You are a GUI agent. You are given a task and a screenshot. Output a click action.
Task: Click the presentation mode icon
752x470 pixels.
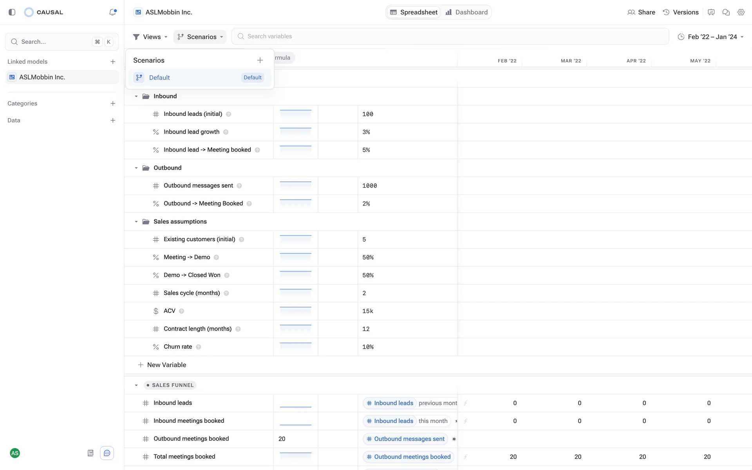click(711, 12)
